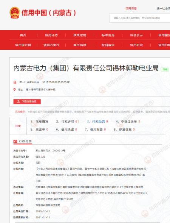Click the 目录 label of the contents box
Image resolution: width=170 pixels, height=223 pixels.
tap(18, 126)
